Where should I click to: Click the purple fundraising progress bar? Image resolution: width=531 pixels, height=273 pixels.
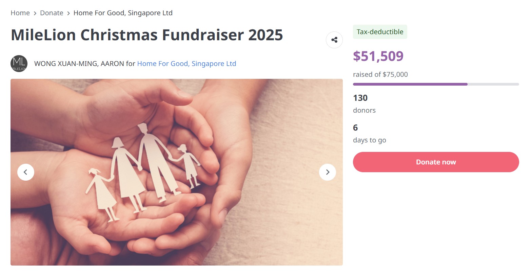(x=410, y=84)
